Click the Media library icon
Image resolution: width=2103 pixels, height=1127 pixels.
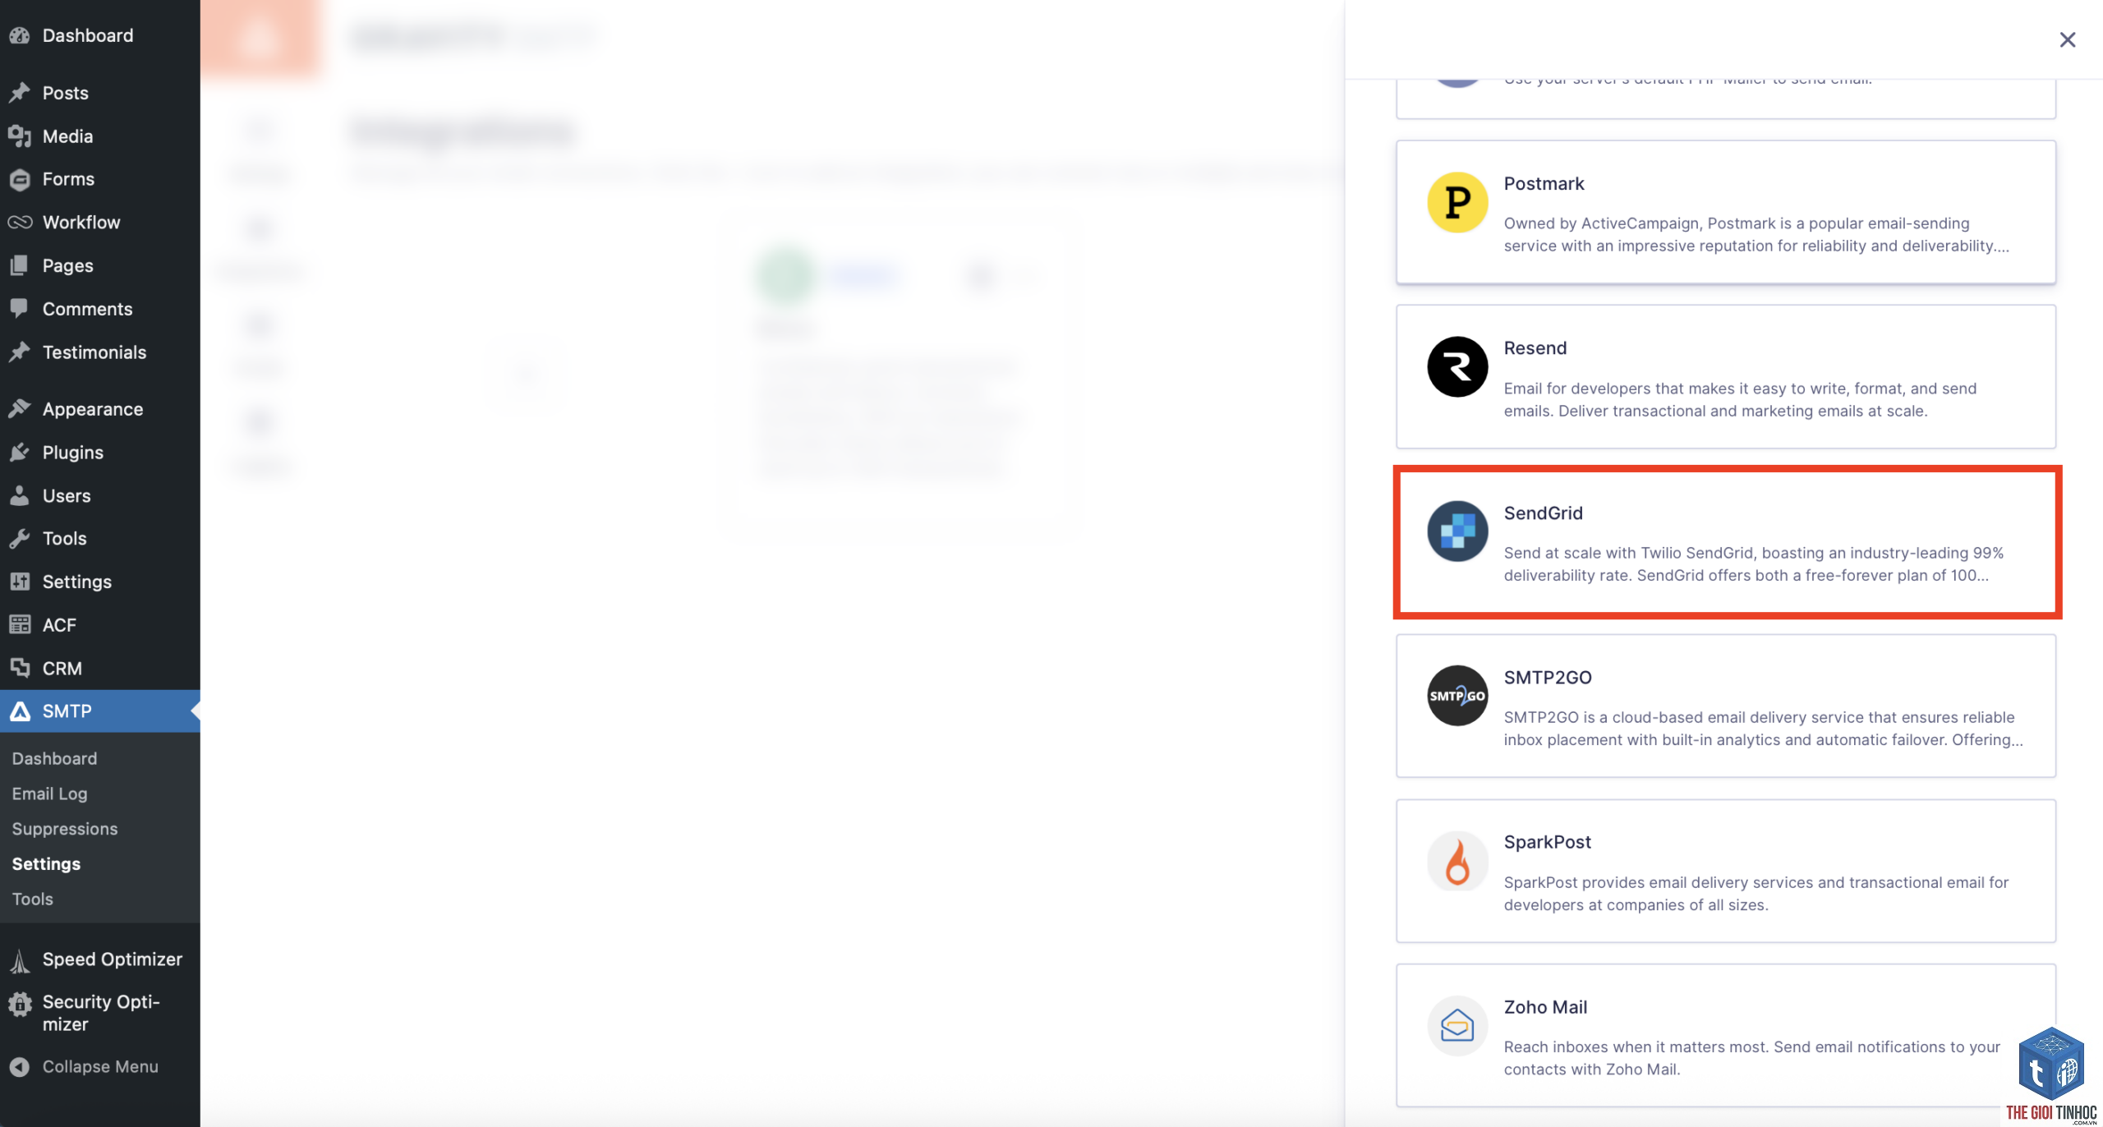(x=20, y=136)
